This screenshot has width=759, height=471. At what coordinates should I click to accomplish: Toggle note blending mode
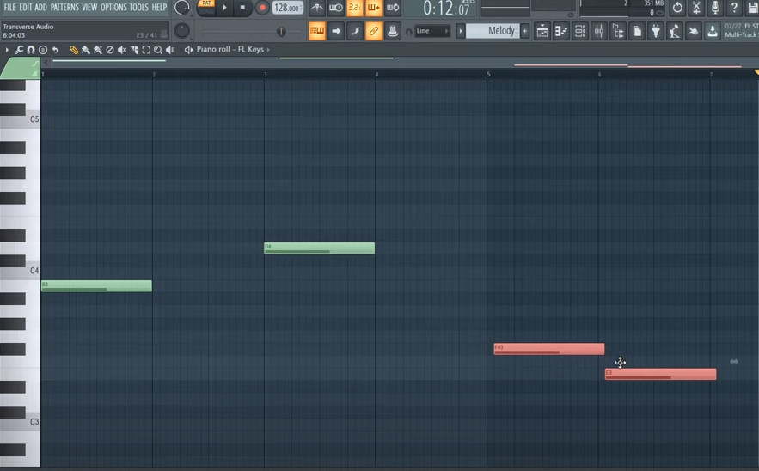(x=355, y=31)
